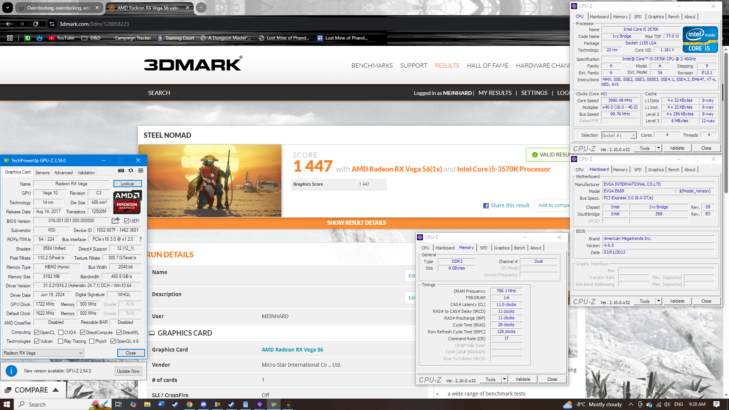This screenshot has width=729, height=410.
Task: Open the BENCHMARKS menu on 3DMark site
Action: 372,66
